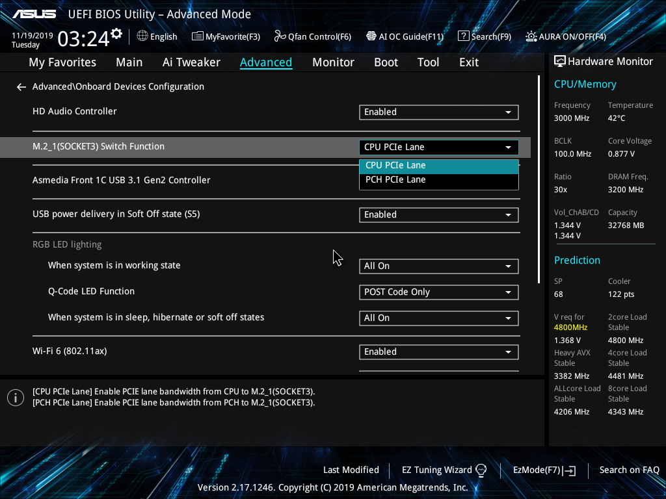Click the Temperature 42°C reading
This screenshot has width=666, height=499.
[617, 118]
